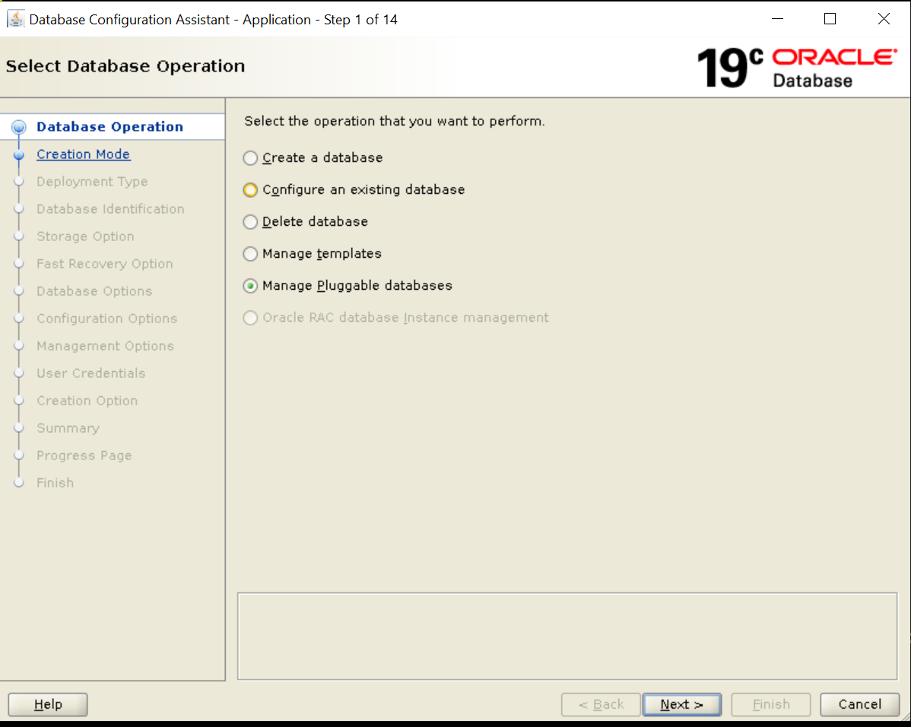Click 'Select the operation that you want to perform' text

tap(395, 121)
